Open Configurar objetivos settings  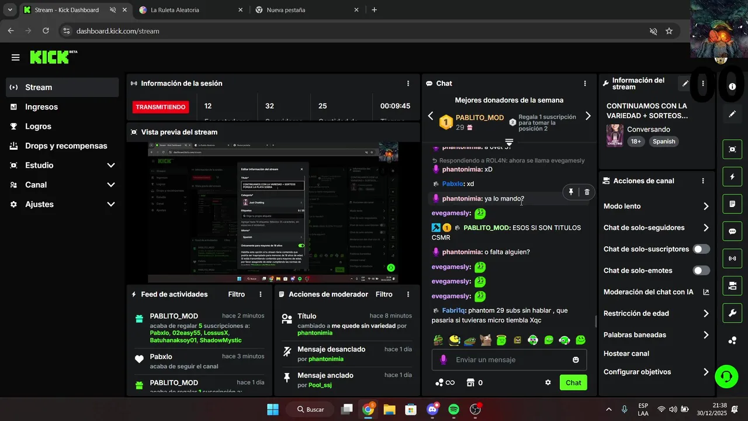pyautogui.click(x=656, y=372)
